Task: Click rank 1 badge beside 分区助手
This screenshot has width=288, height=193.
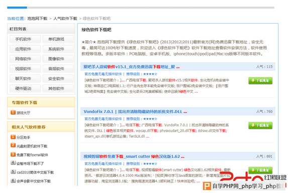Action: (13, 137)
